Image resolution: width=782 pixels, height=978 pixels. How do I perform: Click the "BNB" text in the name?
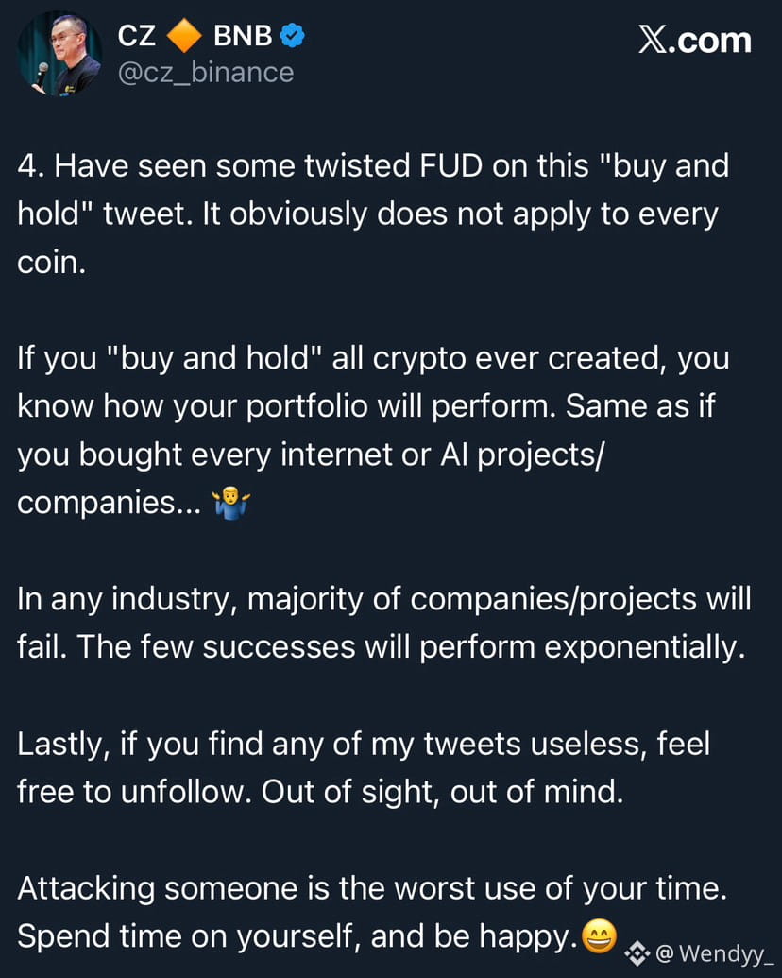pos(243,37)
